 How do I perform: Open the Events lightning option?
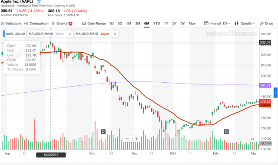coord(60,24)
